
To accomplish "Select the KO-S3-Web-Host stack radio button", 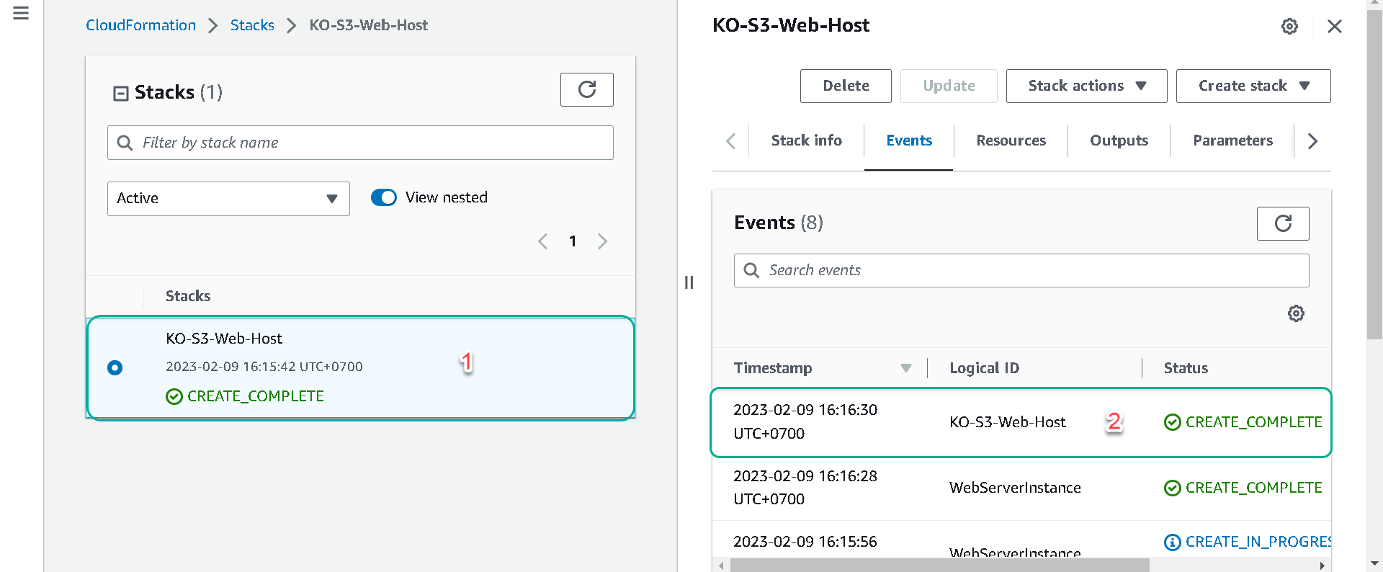I will coord(115,367).
